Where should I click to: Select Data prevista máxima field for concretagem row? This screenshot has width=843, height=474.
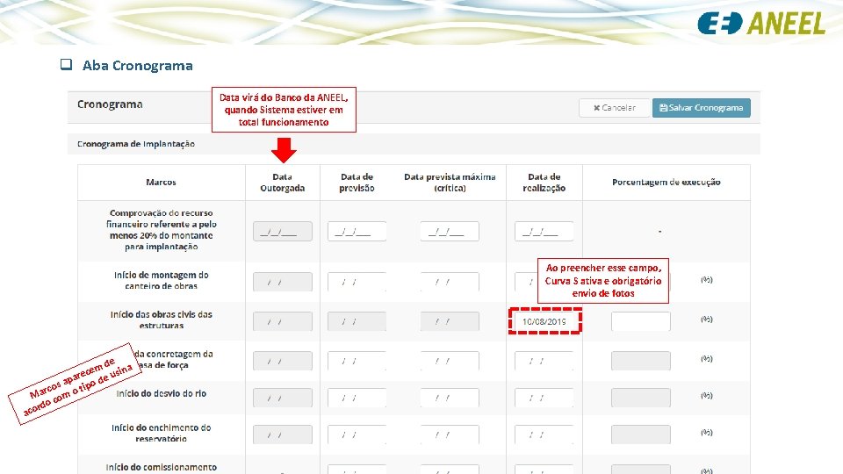pyautogui.click(x=450, y=361)
